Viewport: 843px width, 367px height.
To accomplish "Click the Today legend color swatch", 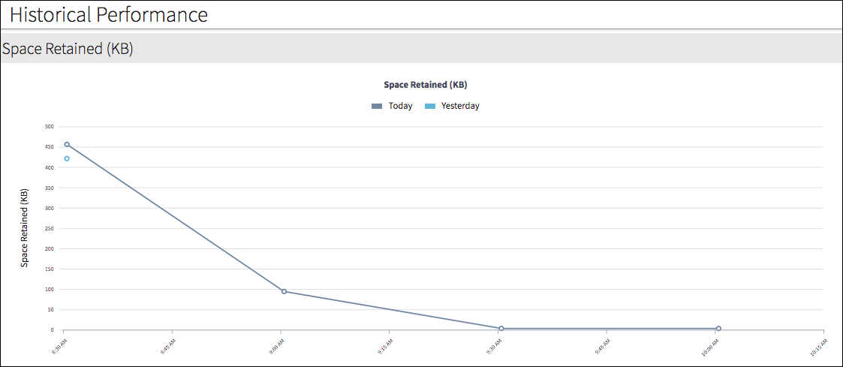I will 377,107.
